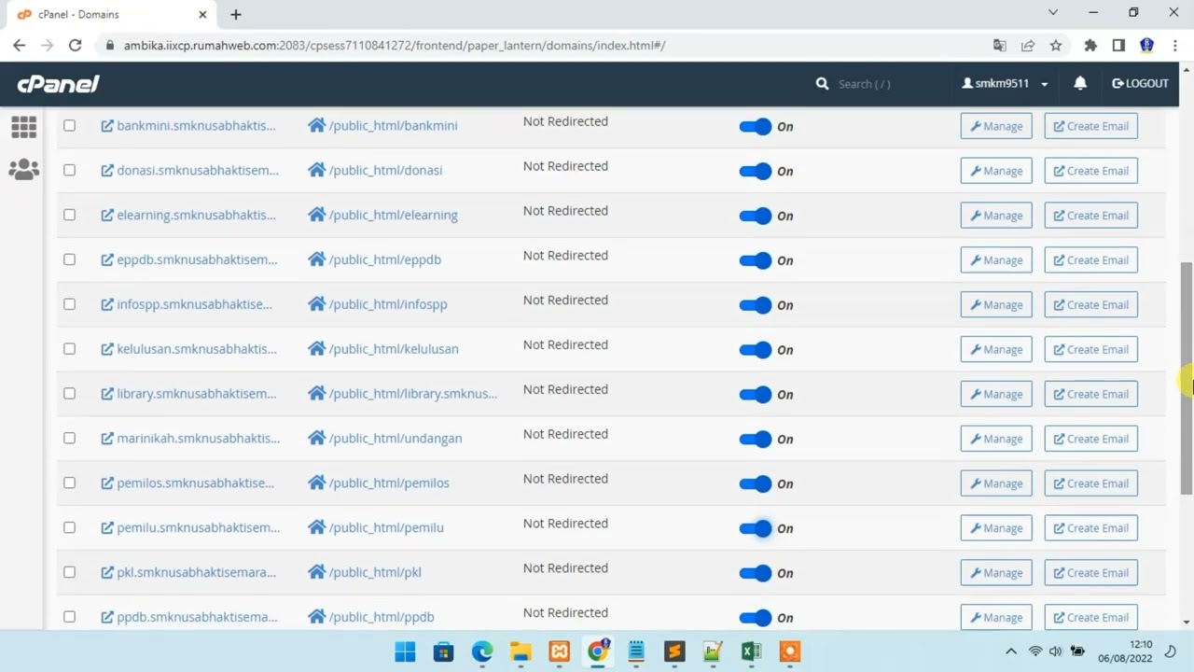
Task: Open the notifications bell icon
Action: click(1080, 83)
